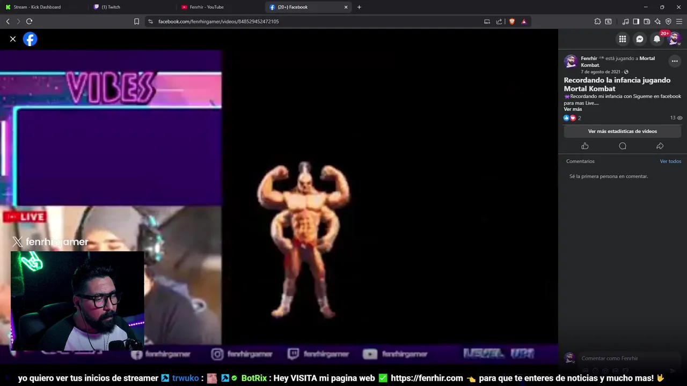687x386 pixels.
Task: Open Fenrhir avatar next to the post title
Action: [571, 61]
